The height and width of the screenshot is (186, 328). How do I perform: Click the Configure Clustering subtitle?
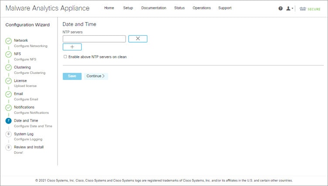[x=30, y=73]
